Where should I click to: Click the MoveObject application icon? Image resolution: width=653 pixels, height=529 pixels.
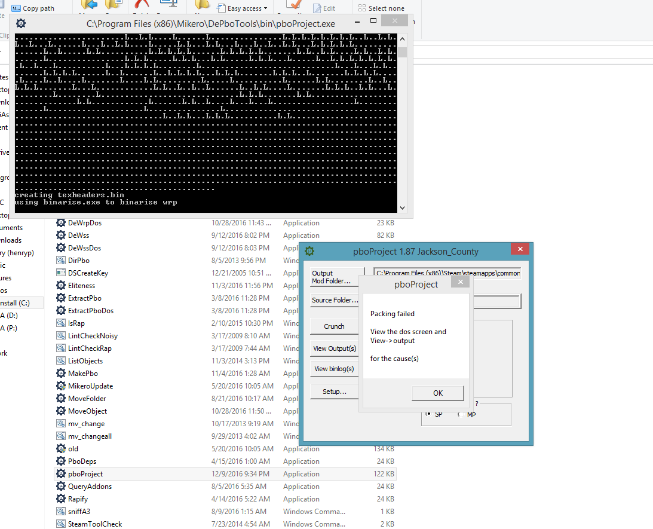click(x=61, y=411)
